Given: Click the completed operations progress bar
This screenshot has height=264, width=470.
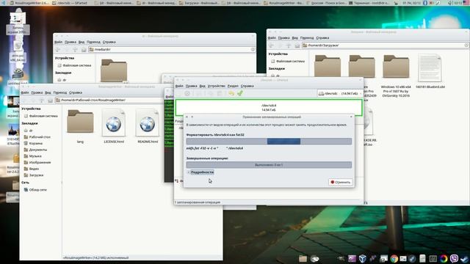Looking at the screenshot, I should (269, 165).
